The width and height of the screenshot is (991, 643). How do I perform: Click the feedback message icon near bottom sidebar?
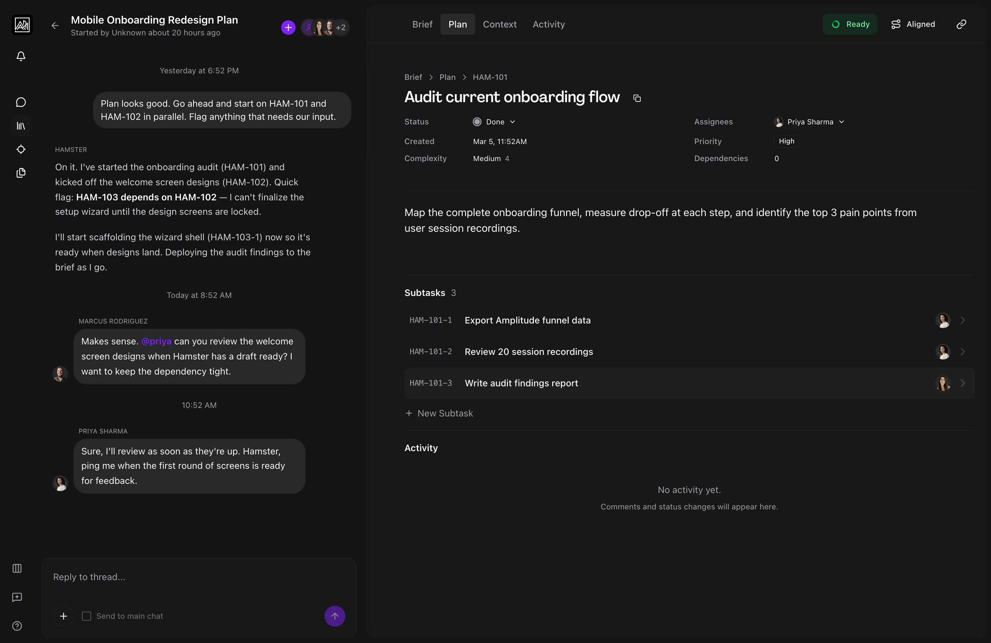point(17,597)
